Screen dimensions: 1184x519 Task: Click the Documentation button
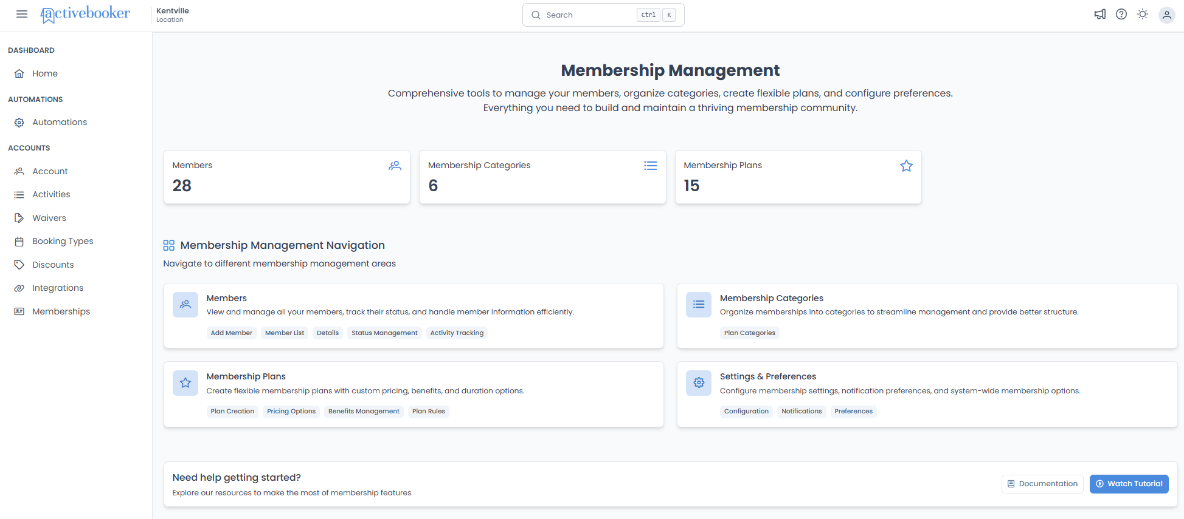pos(1042,484)
